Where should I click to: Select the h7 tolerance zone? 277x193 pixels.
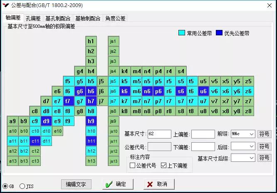point(91,101)
